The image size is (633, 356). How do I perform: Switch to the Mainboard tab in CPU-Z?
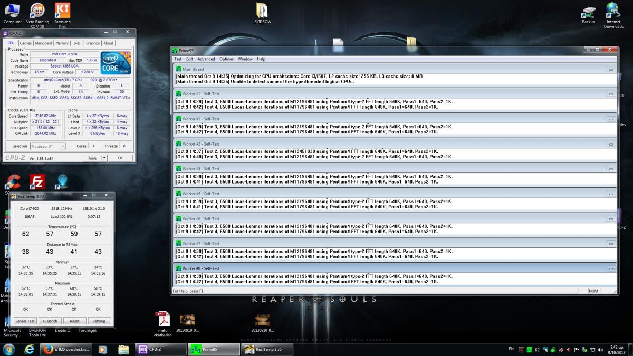pos(43,43)
